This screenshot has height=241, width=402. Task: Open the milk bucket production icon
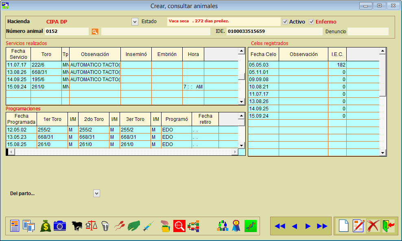click(105, 226)
